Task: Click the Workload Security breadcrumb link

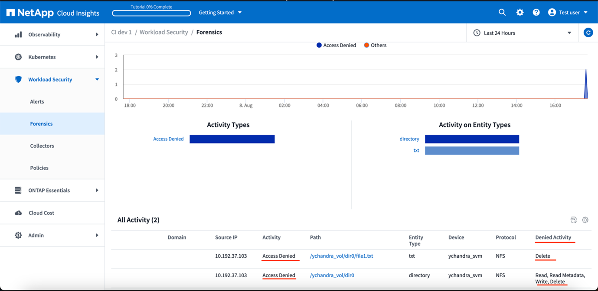Action: pyautogui.click(x=163, y=32)
